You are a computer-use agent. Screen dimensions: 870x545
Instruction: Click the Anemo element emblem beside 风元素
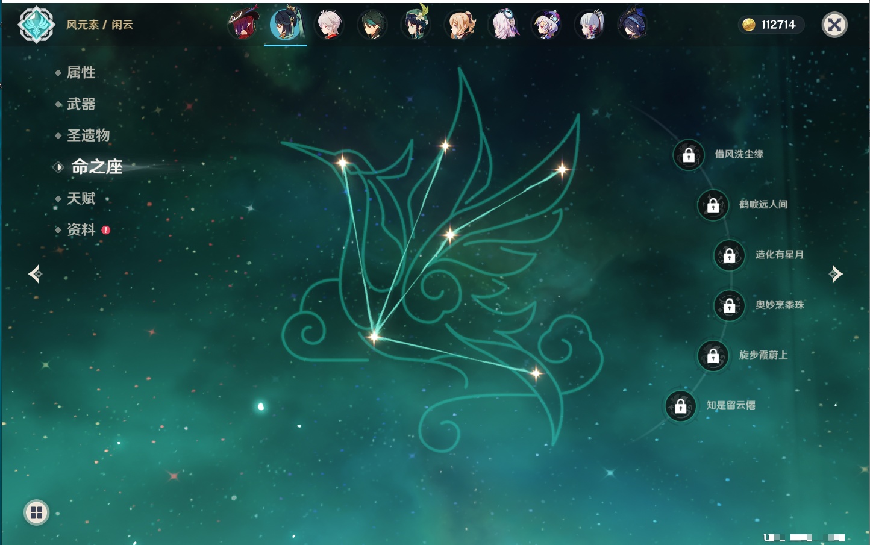[36, 25]
